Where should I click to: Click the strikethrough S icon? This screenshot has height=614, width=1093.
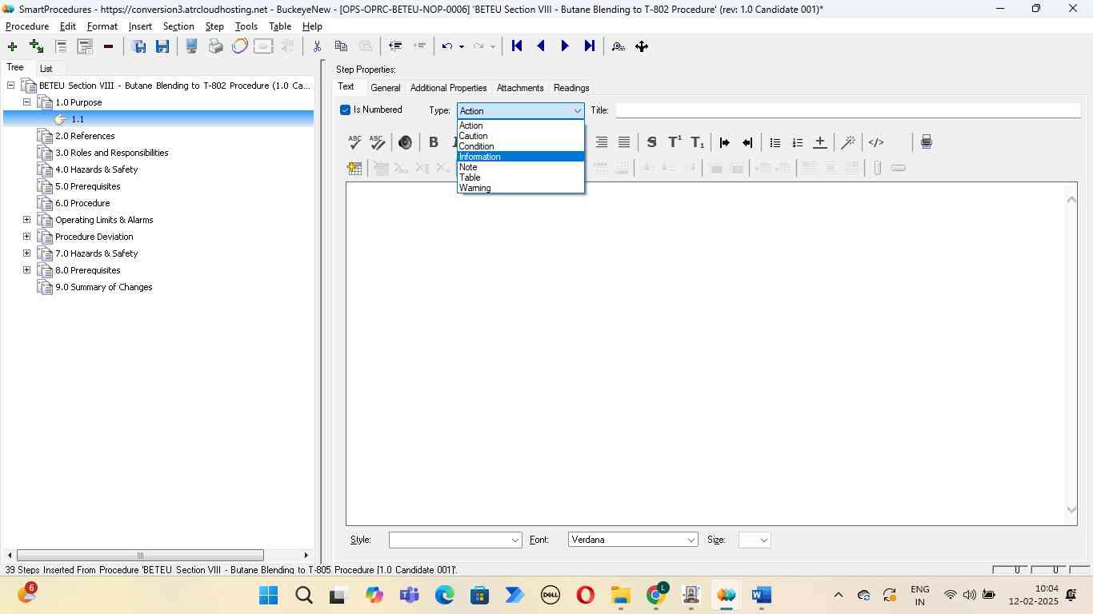point(651,142)
